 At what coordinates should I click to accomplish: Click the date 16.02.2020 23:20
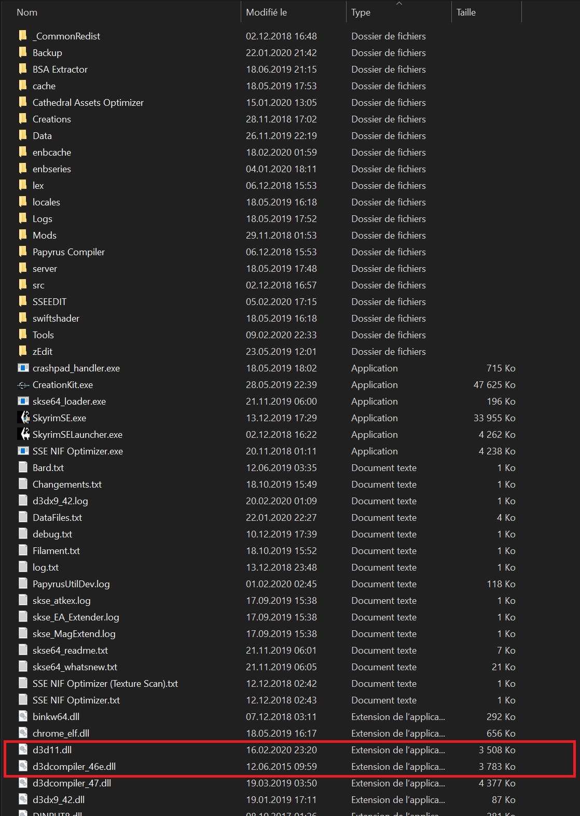[281, 750]
